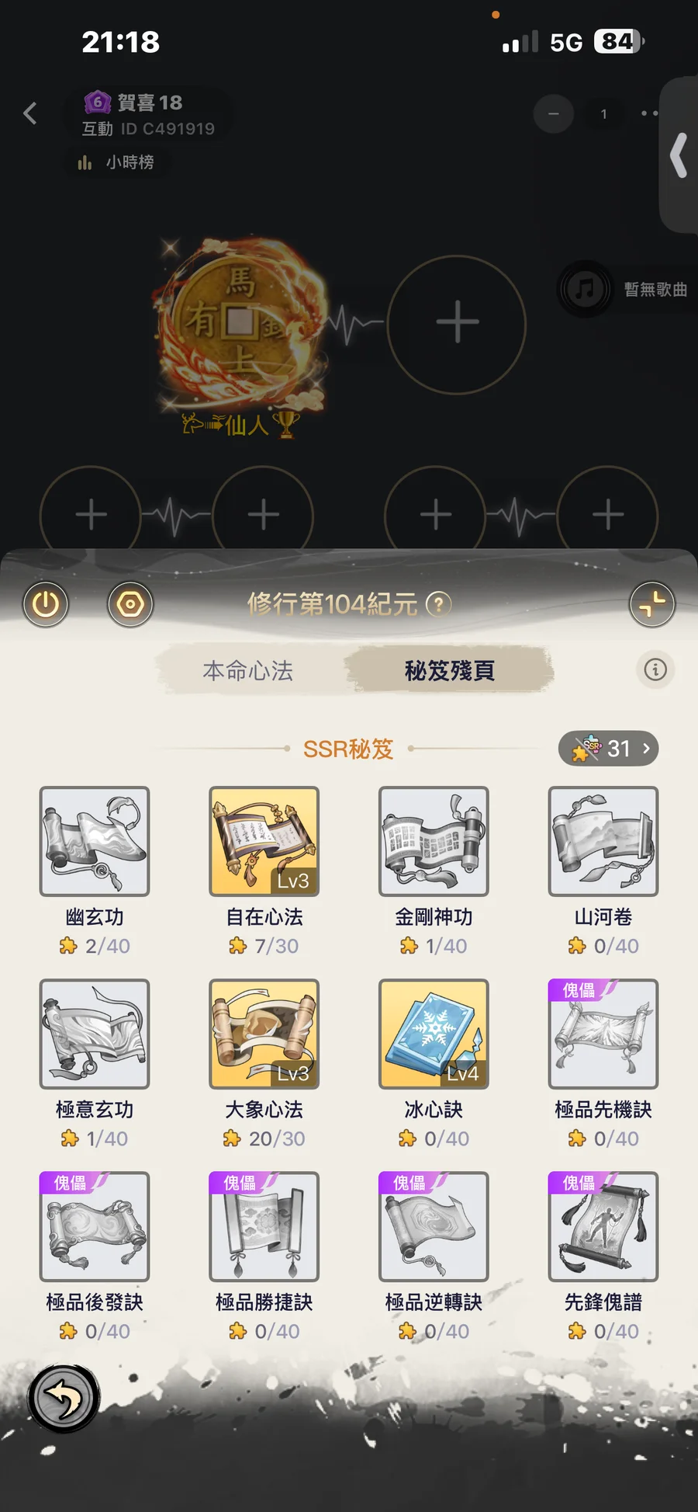Screen dimensions: 698x1512
Task: Select the 秘笈殘頁 tab
Action: click(x=450, y=670)
